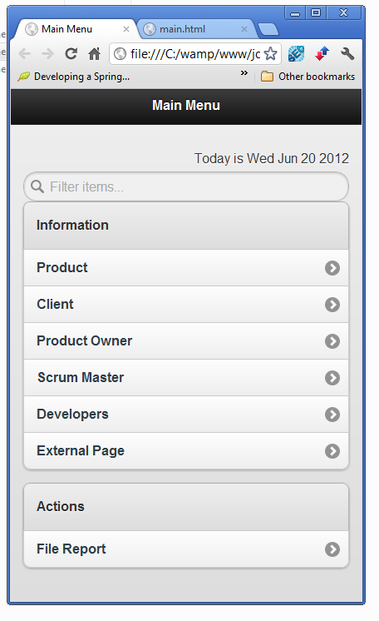
Task: Click the arrow icon on the Product row
Action: tap(332, 268)
